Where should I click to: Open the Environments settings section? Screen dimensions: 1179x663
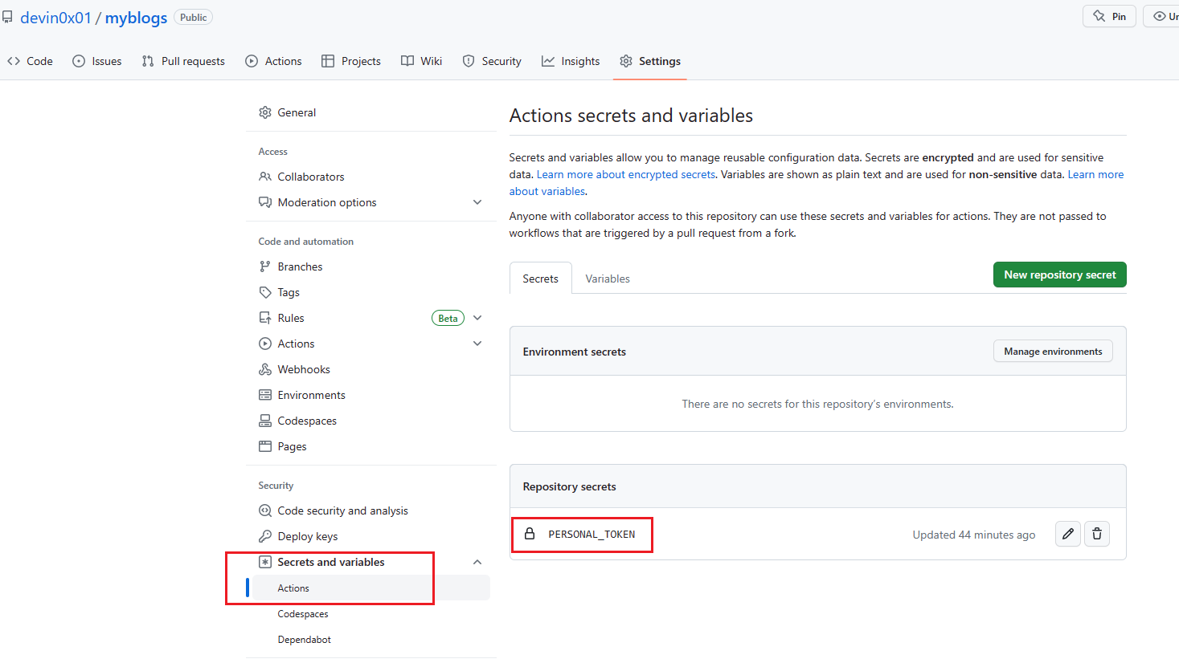tap(312, 394)
